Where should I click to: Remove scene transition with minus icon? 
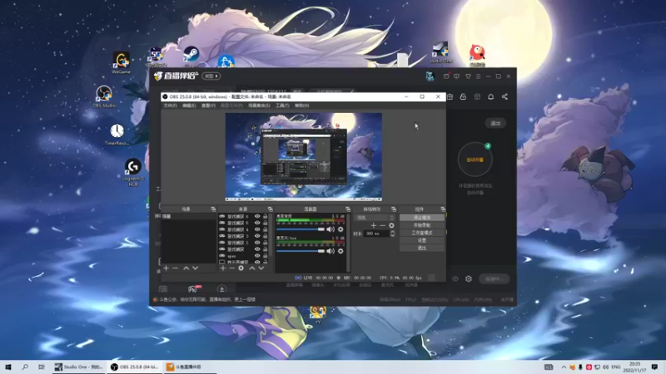pyautogui.click(x=382, y=225)
